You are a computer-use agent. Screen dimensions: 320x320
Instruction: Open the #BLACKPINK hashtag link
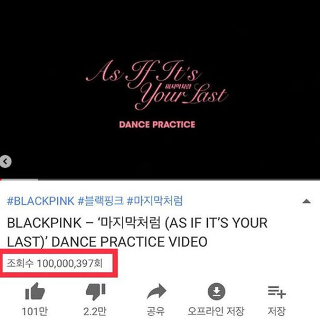(x=40, y=201)
